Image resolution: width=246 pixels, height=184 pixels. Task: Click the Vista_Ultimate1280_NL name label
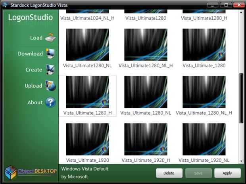pos(87,65)
